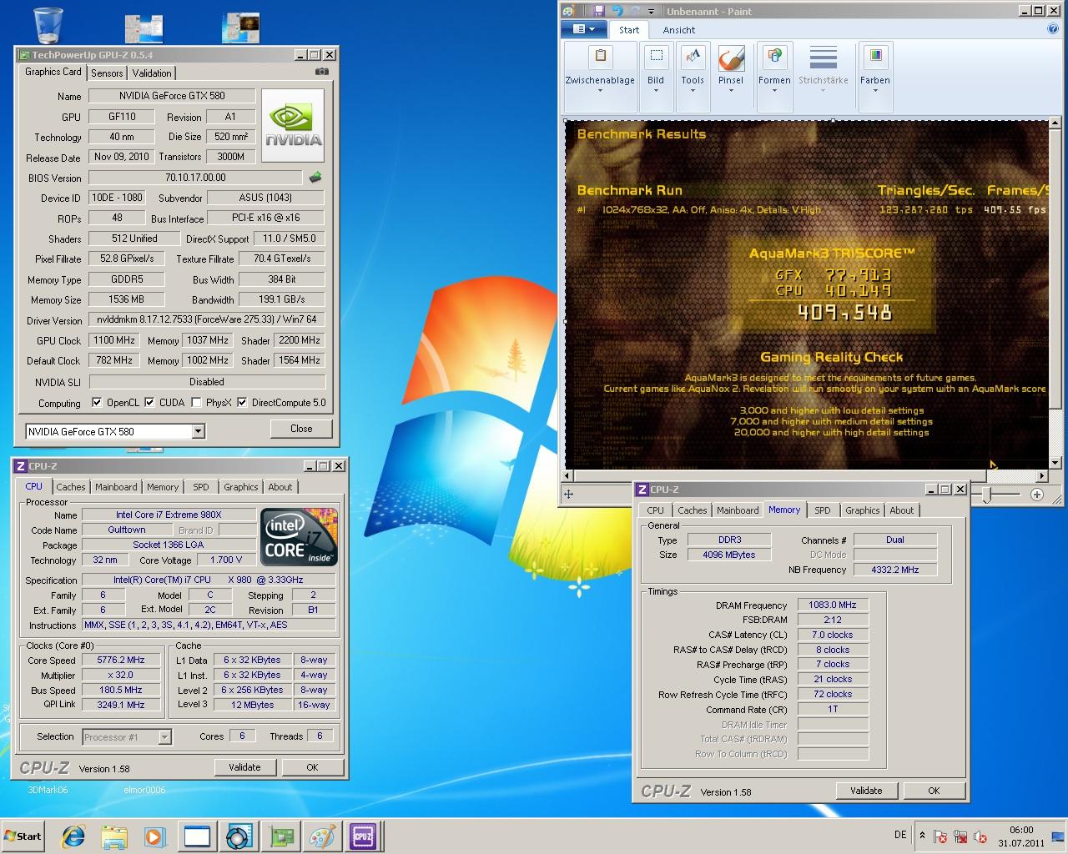
Task: Click the Intel Core i7 logo in CPU-Z
Action: pyautogui.click(x=300, y=535)
